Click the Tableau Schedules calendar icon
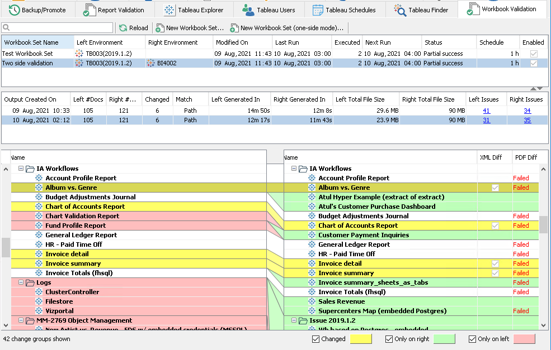 pos(318,10)
